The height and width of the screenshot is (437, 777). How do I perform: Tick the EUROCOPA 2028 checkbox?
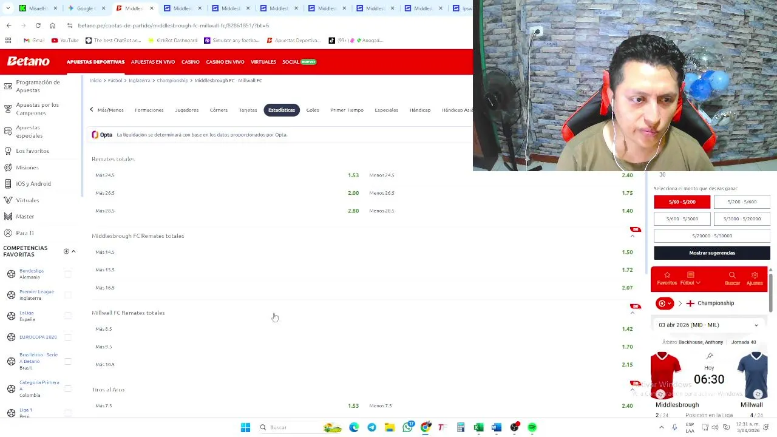[x=68, y=337]
